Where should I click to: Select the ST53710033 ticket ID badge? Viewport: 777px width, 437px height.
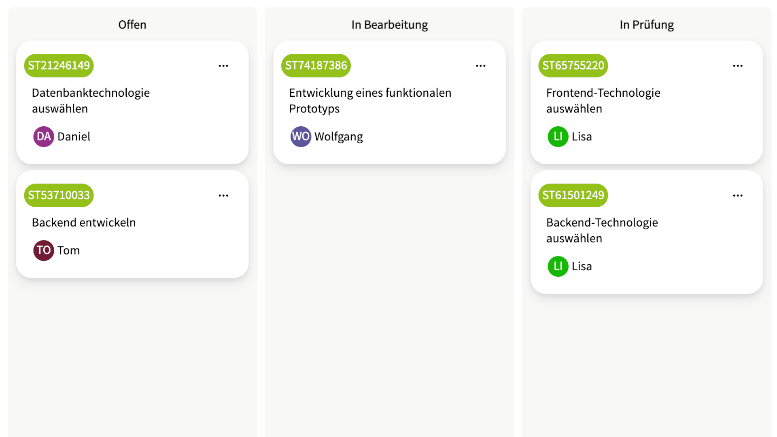pyautogui.click(x=59, y=195)
